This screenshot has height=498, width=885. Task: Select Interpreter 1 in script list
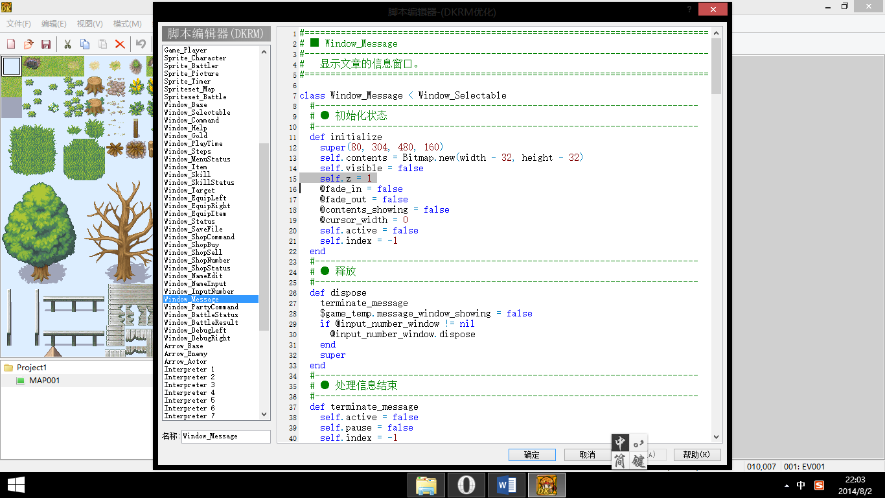tap(189, 369)
